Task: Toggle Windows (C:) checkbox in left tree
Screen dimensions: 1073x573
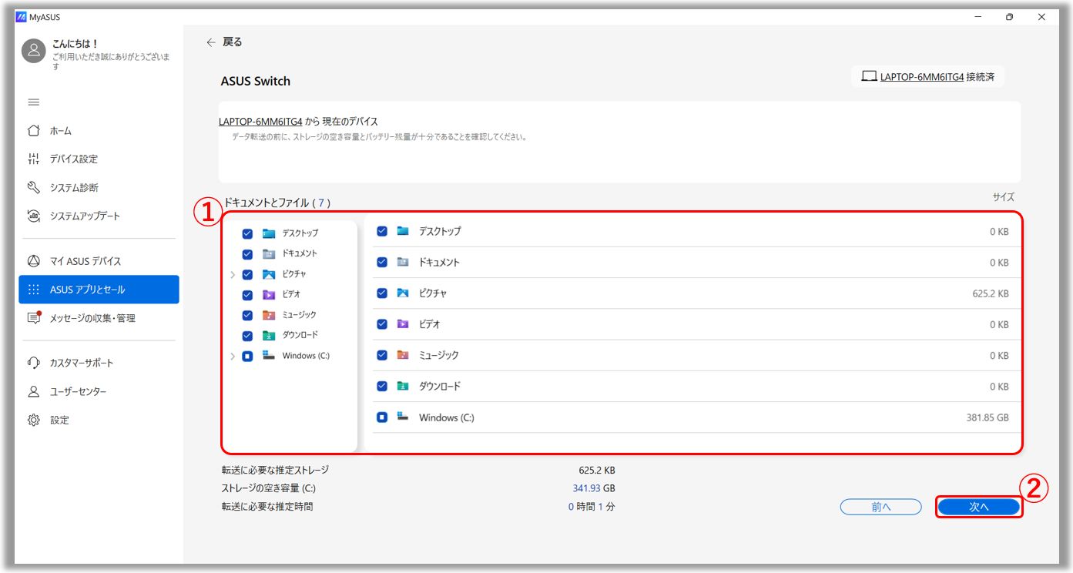Action: (x=247, y=356)
